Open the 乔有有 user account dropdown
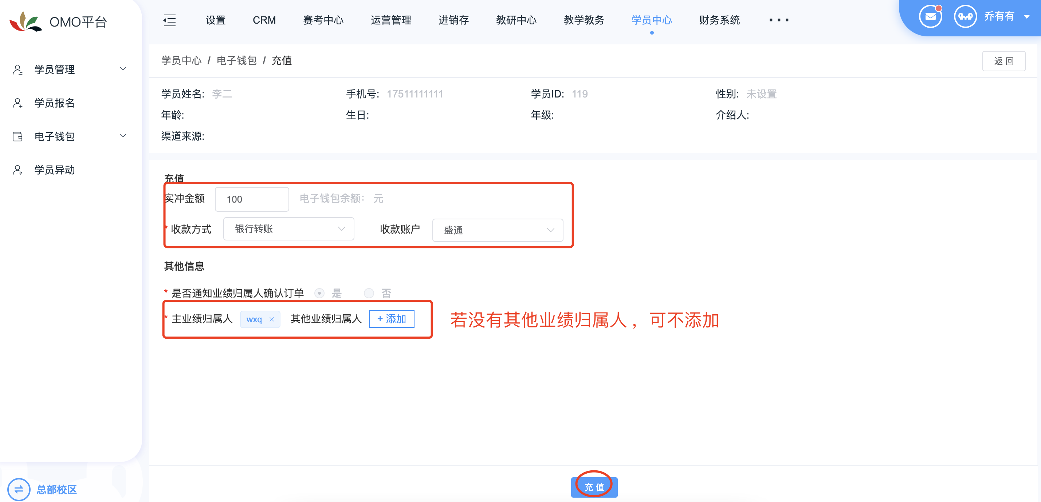1041x502 pixels. pyautogui.click(x=1007, y=16)
